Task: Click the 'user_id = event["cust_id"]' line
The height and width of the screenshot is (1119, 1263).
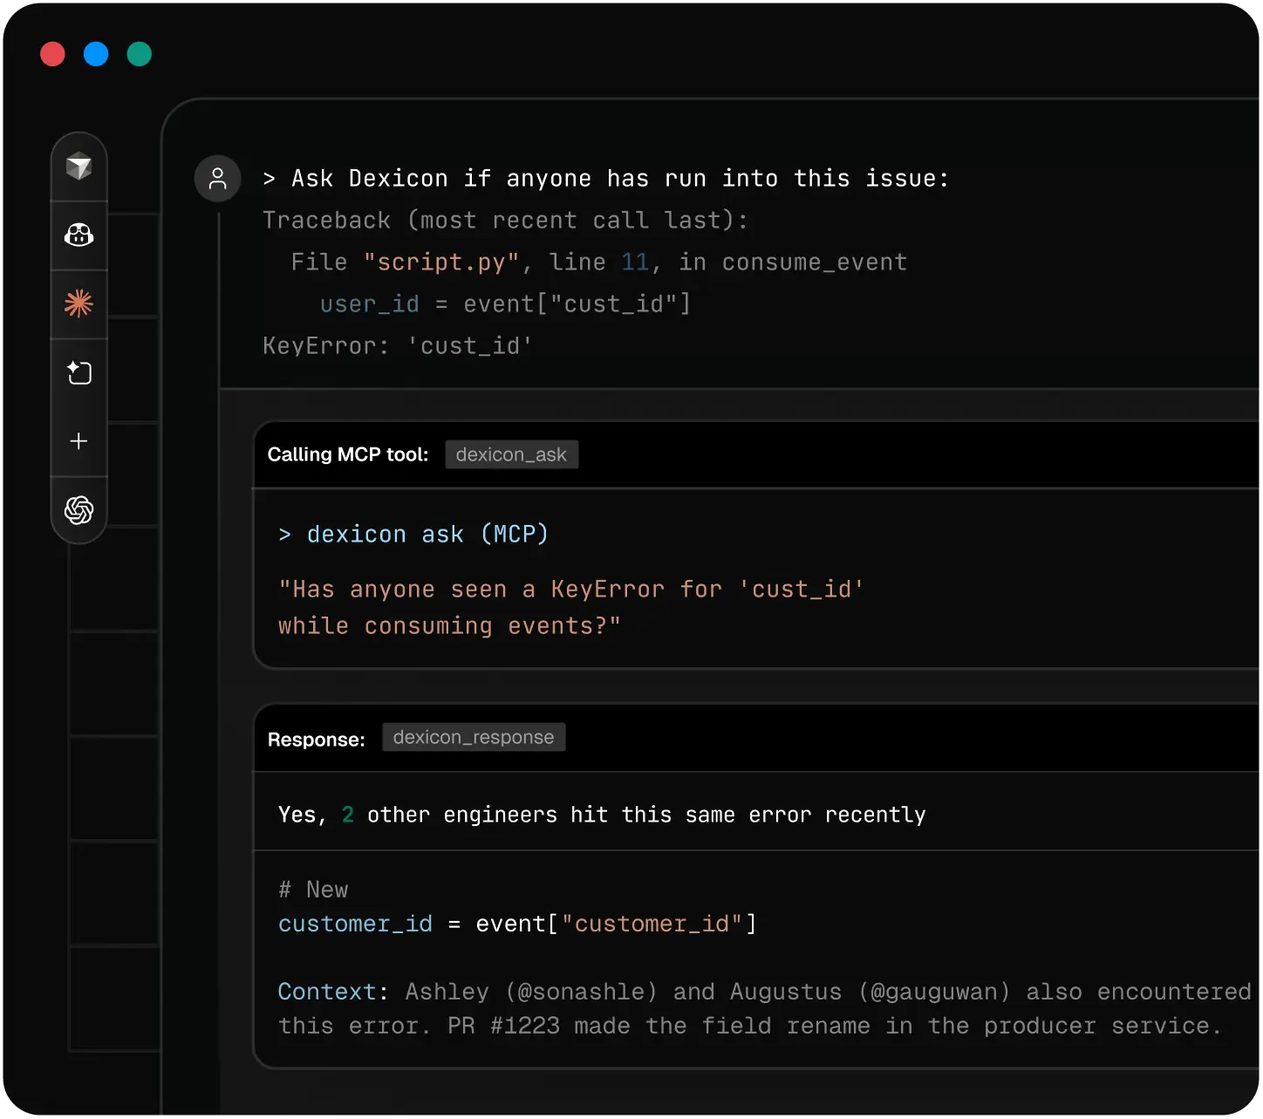Action: [505, 304]
